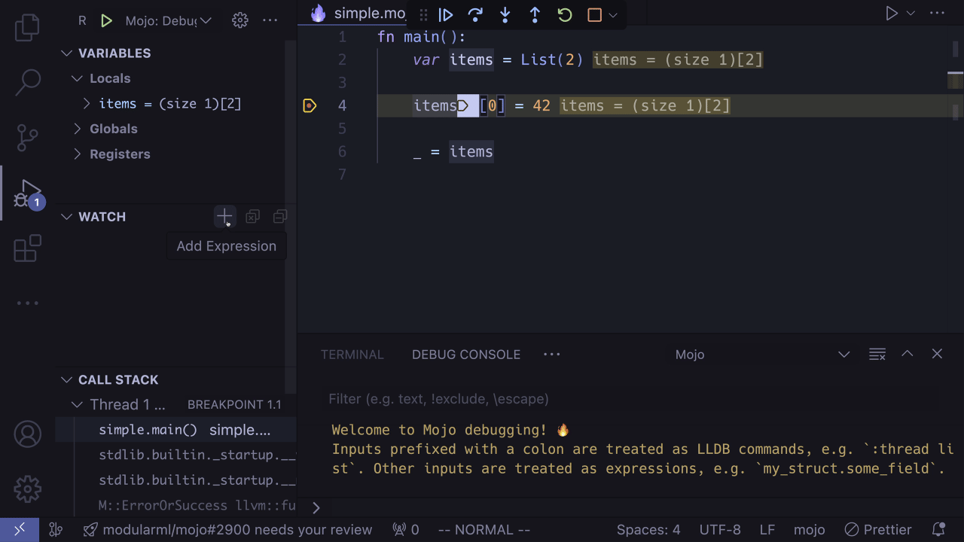This screenshot has height=542, width=964.
Task: Select the M::ErrorOrSuccess stack frame
Action: [x=176, y=506]
